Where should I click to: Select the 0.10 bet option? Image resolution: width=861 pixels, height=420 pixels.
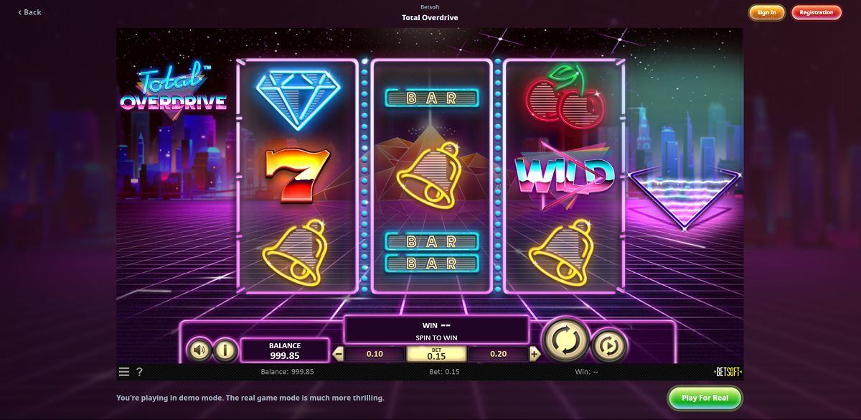click(x=375, y=354)
